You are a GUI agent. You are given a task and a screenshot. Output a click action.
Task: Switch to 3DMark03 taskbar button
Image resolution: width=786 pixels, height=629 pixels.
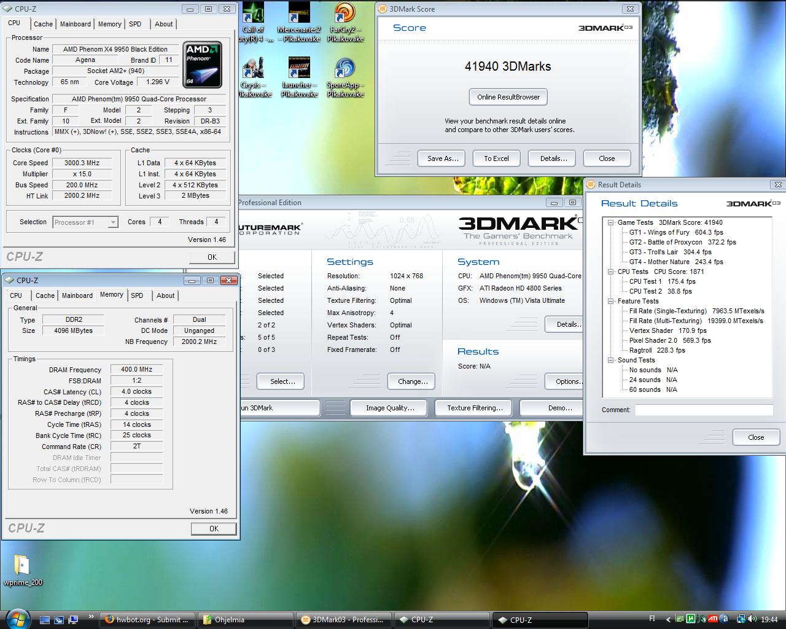click(x=344, y=620)
